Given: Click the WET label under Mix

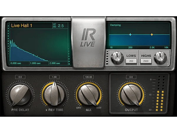Looking at the screenshot, I should [x=99, y=108].
